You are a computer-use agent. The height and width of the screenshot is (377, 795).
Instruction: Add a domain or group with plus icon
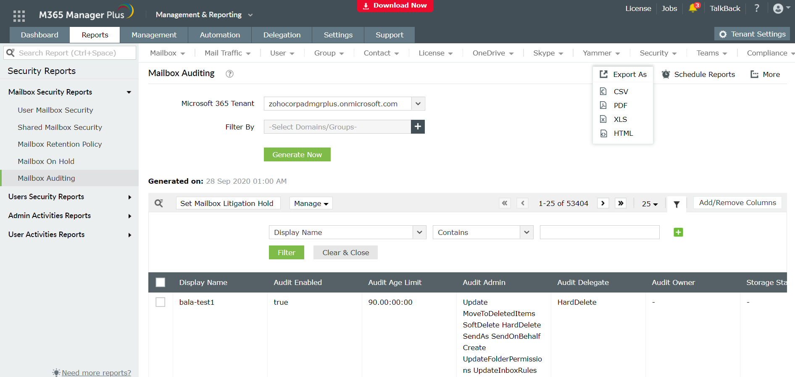(x=418, y=127)
